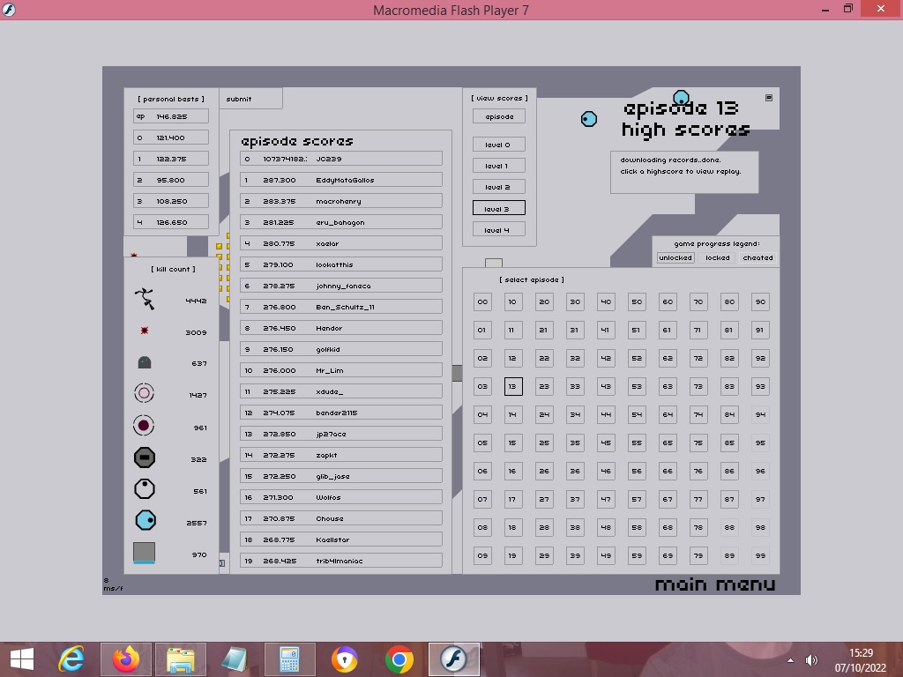Select the episode score view option
903x677 pixels.
pos(498,116)
